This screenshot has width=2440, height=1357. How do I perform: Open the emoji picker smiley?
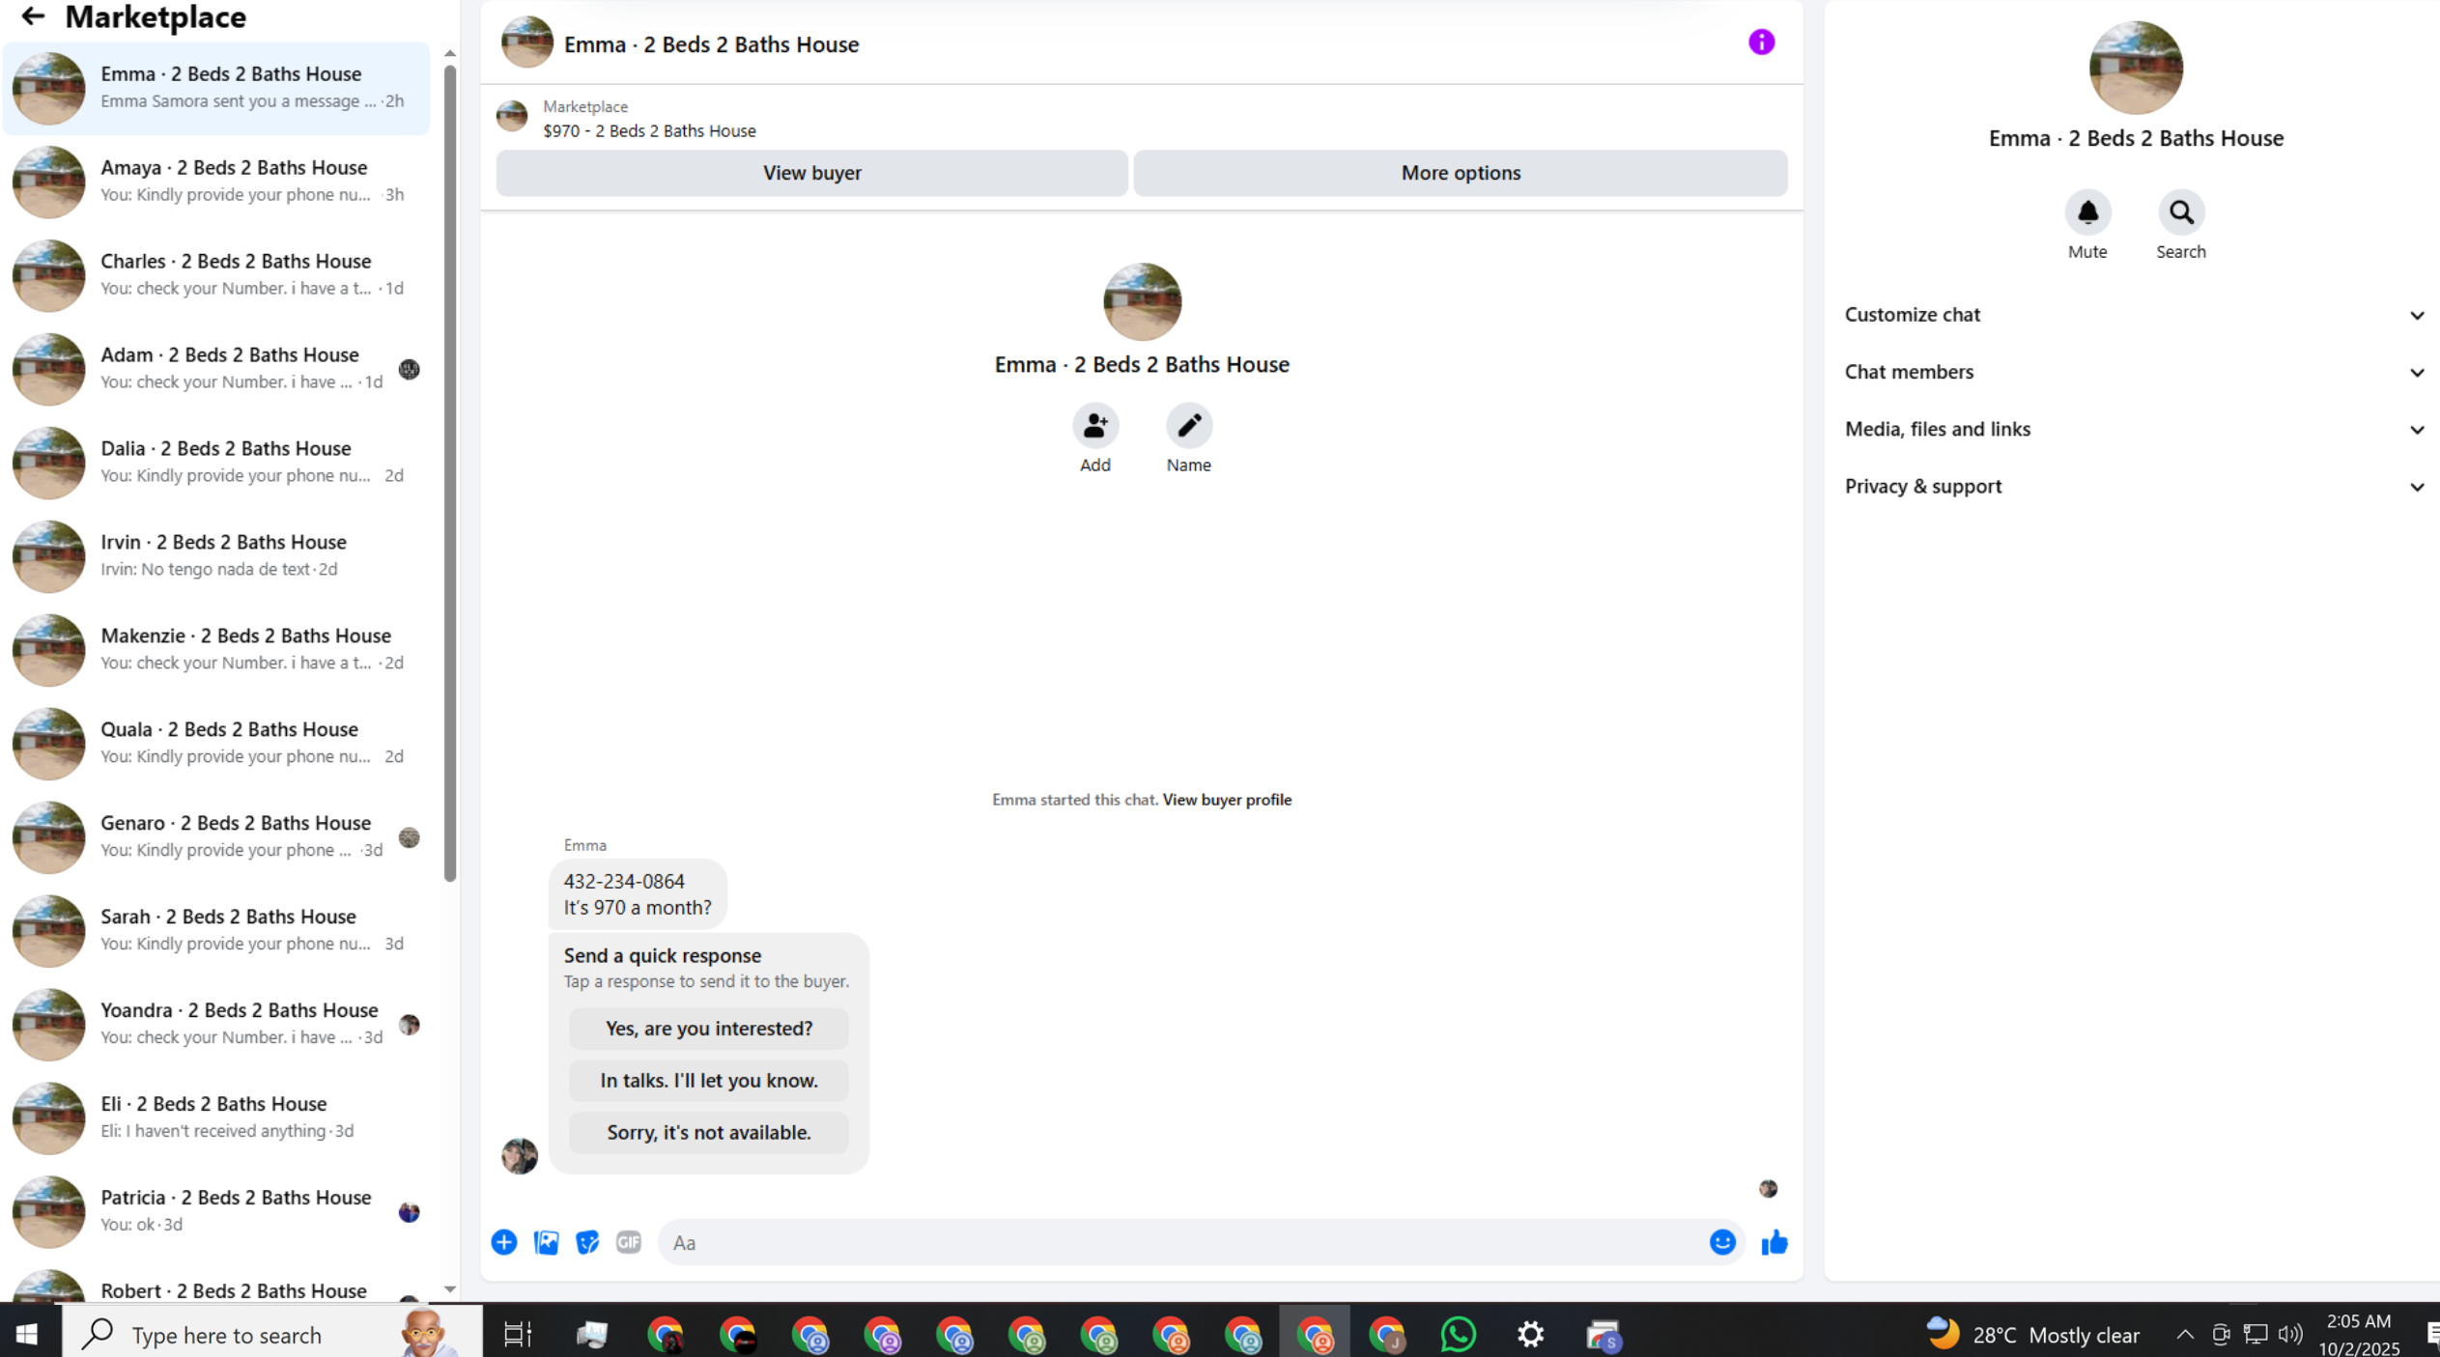tap(1722, 1242)
